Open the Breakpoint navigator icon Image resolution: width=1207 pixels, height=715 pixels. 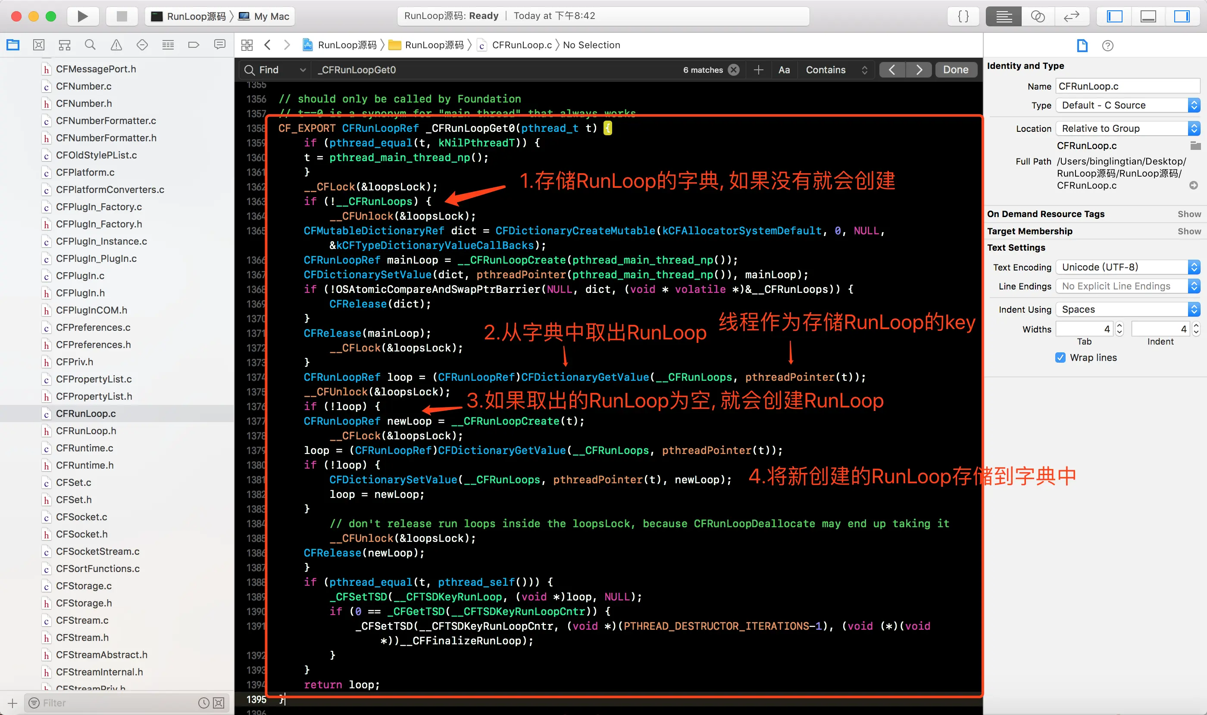coord(194,45)
